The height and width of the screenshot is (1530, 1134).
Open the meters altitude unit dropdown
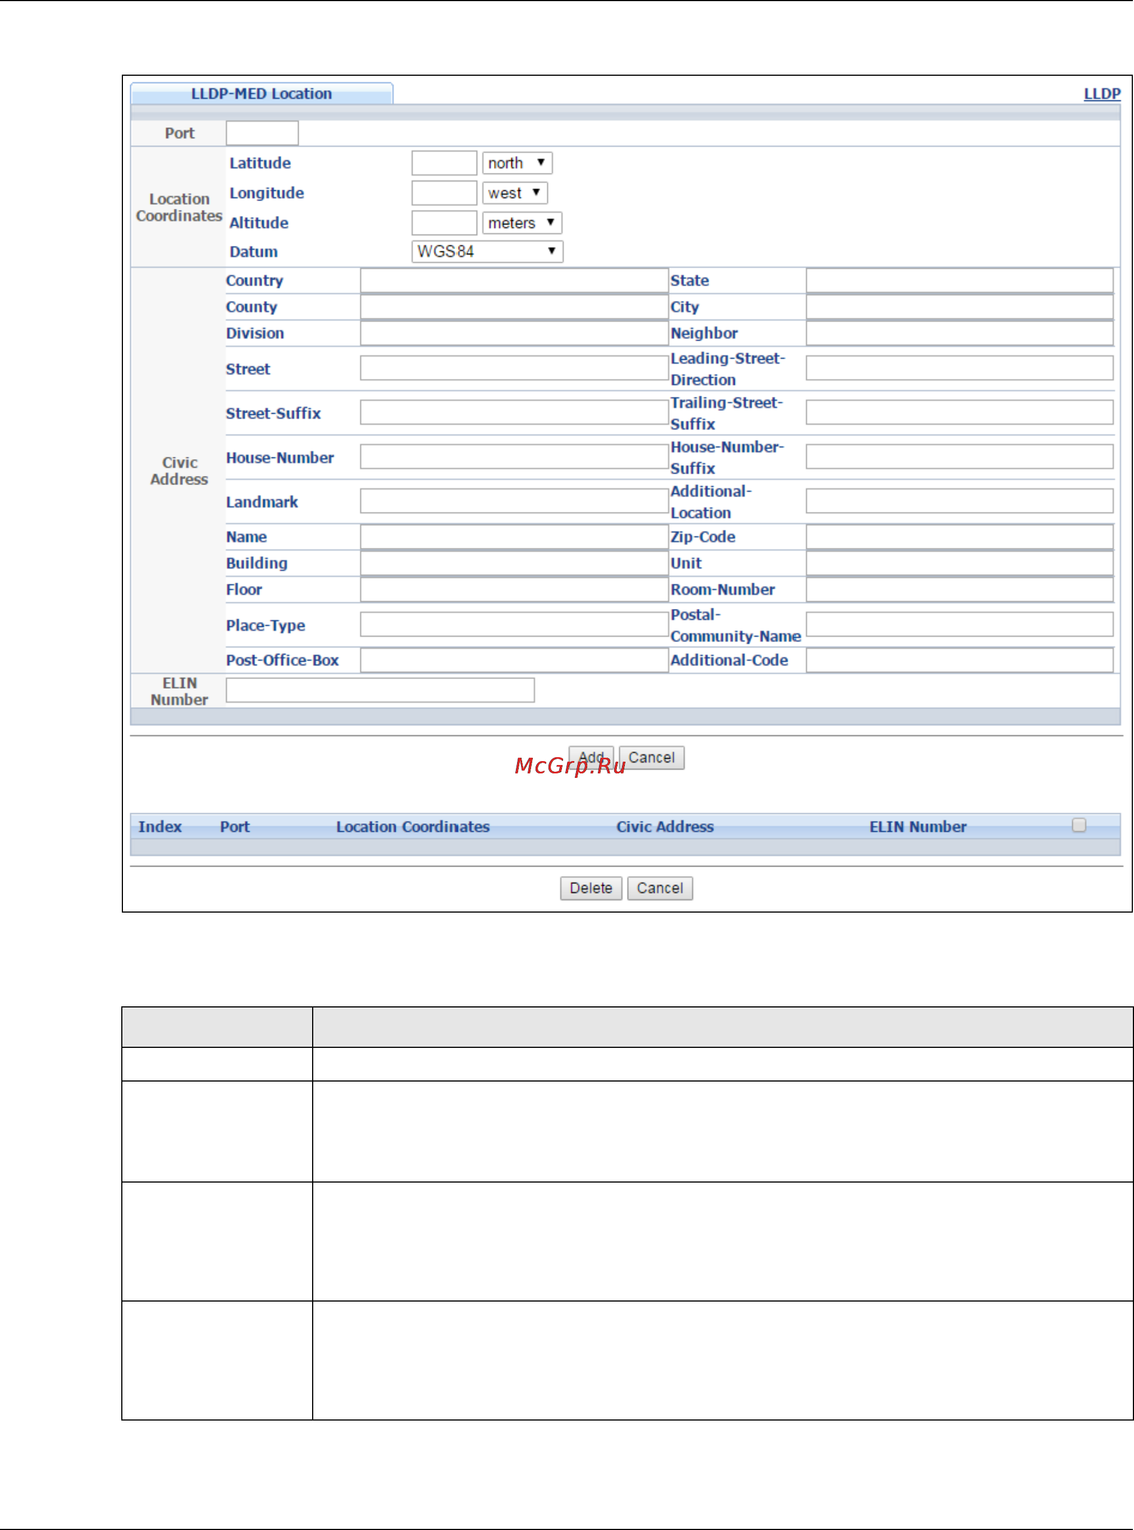(523, 223)
